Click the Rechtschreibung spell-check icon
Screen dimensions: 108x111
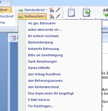coord(105,13)
